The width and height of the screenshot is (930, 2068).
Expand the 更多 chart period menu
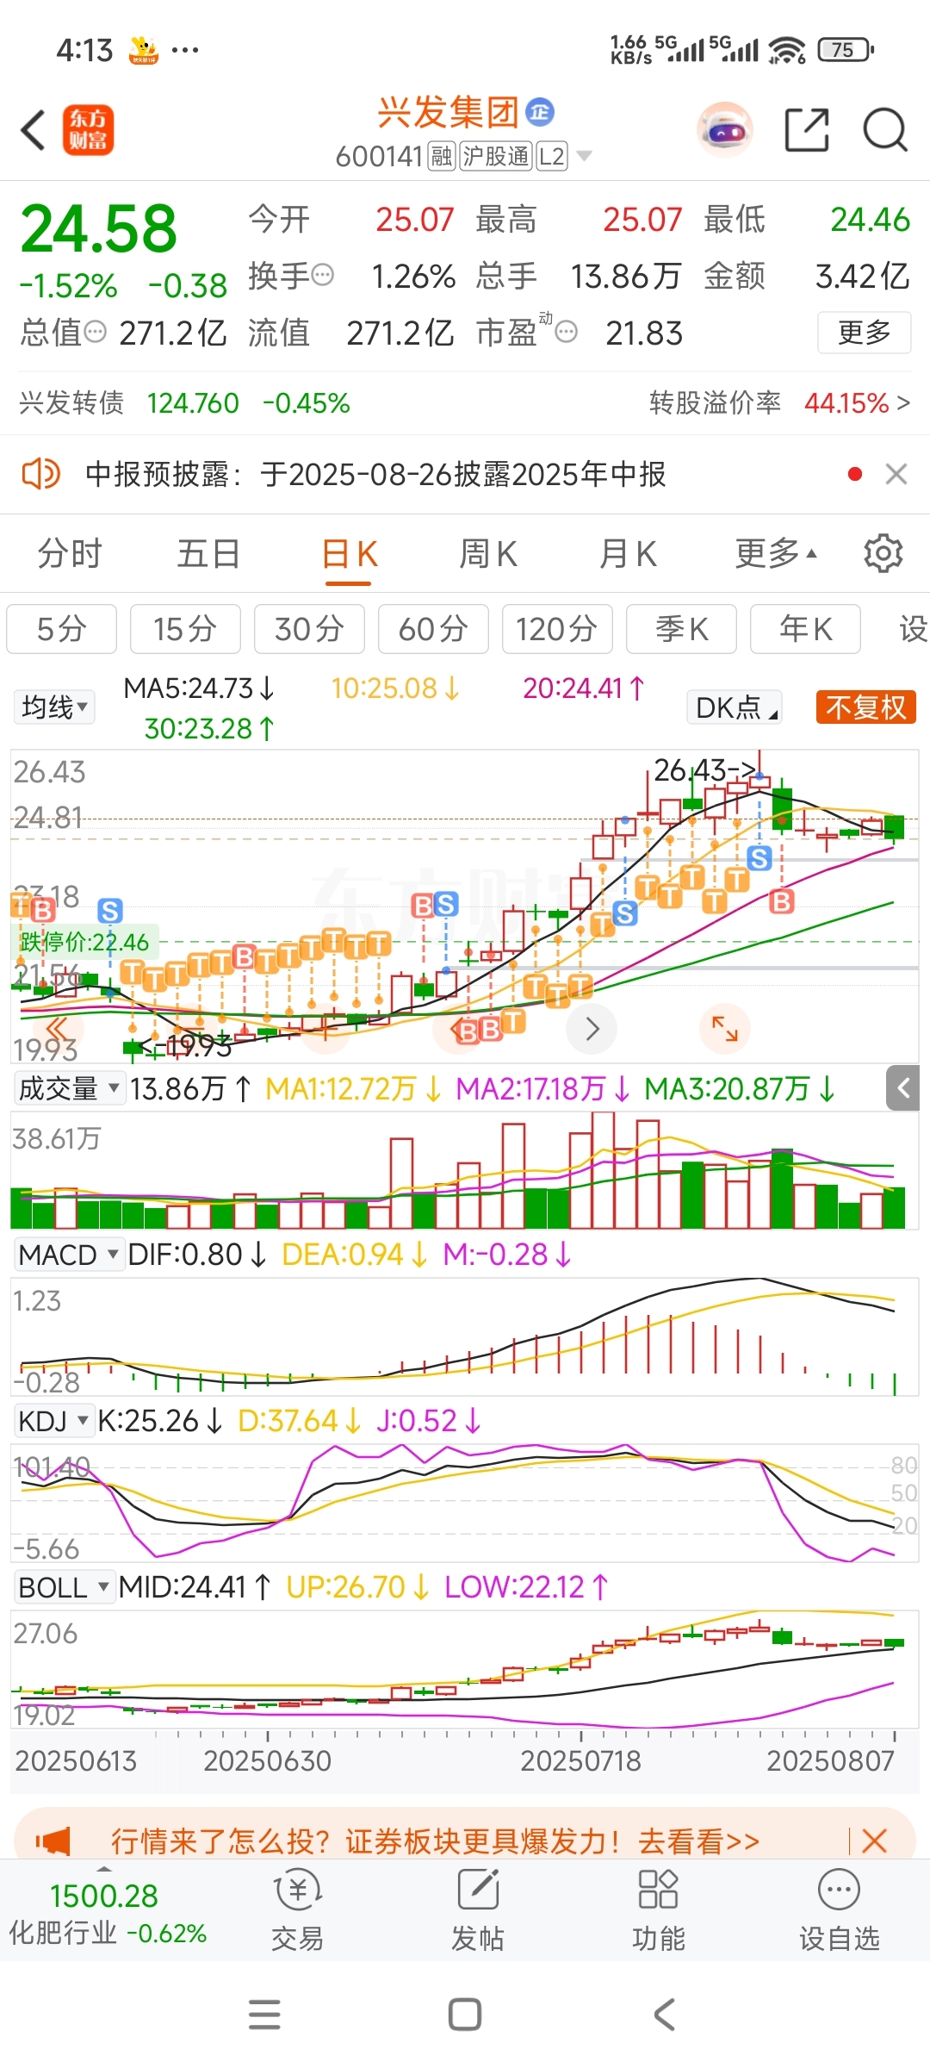[775, 553]
